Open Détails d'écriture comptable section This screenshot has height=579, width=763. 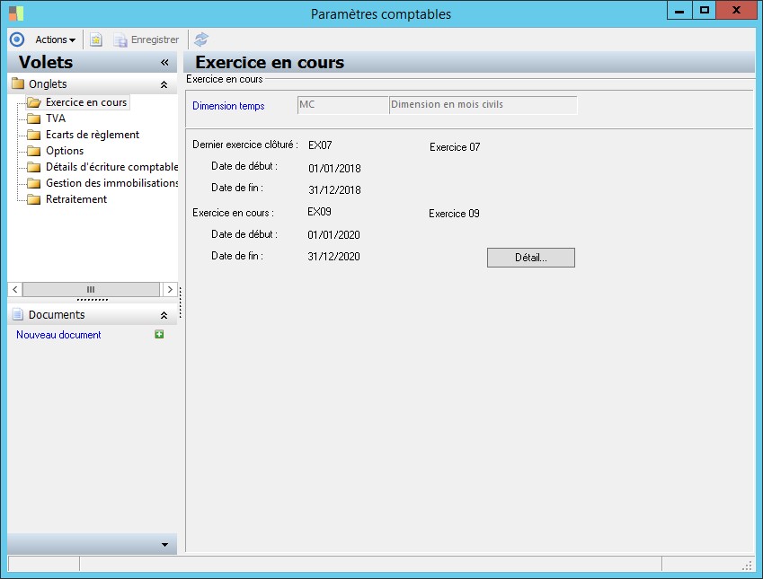coord(111,167)
